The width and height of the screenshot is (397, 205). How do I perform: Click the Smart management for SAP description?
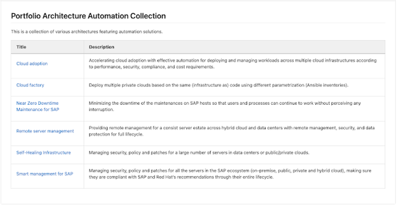click(x=230, y=174)
